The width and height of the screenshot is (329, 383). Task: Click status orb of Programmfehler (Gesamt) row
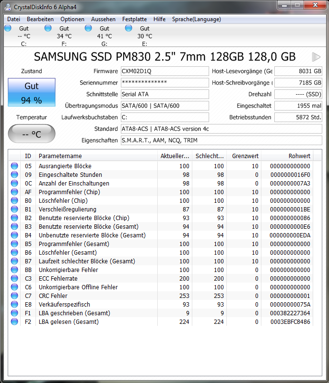pyautogui.click(x=14, y=244)
